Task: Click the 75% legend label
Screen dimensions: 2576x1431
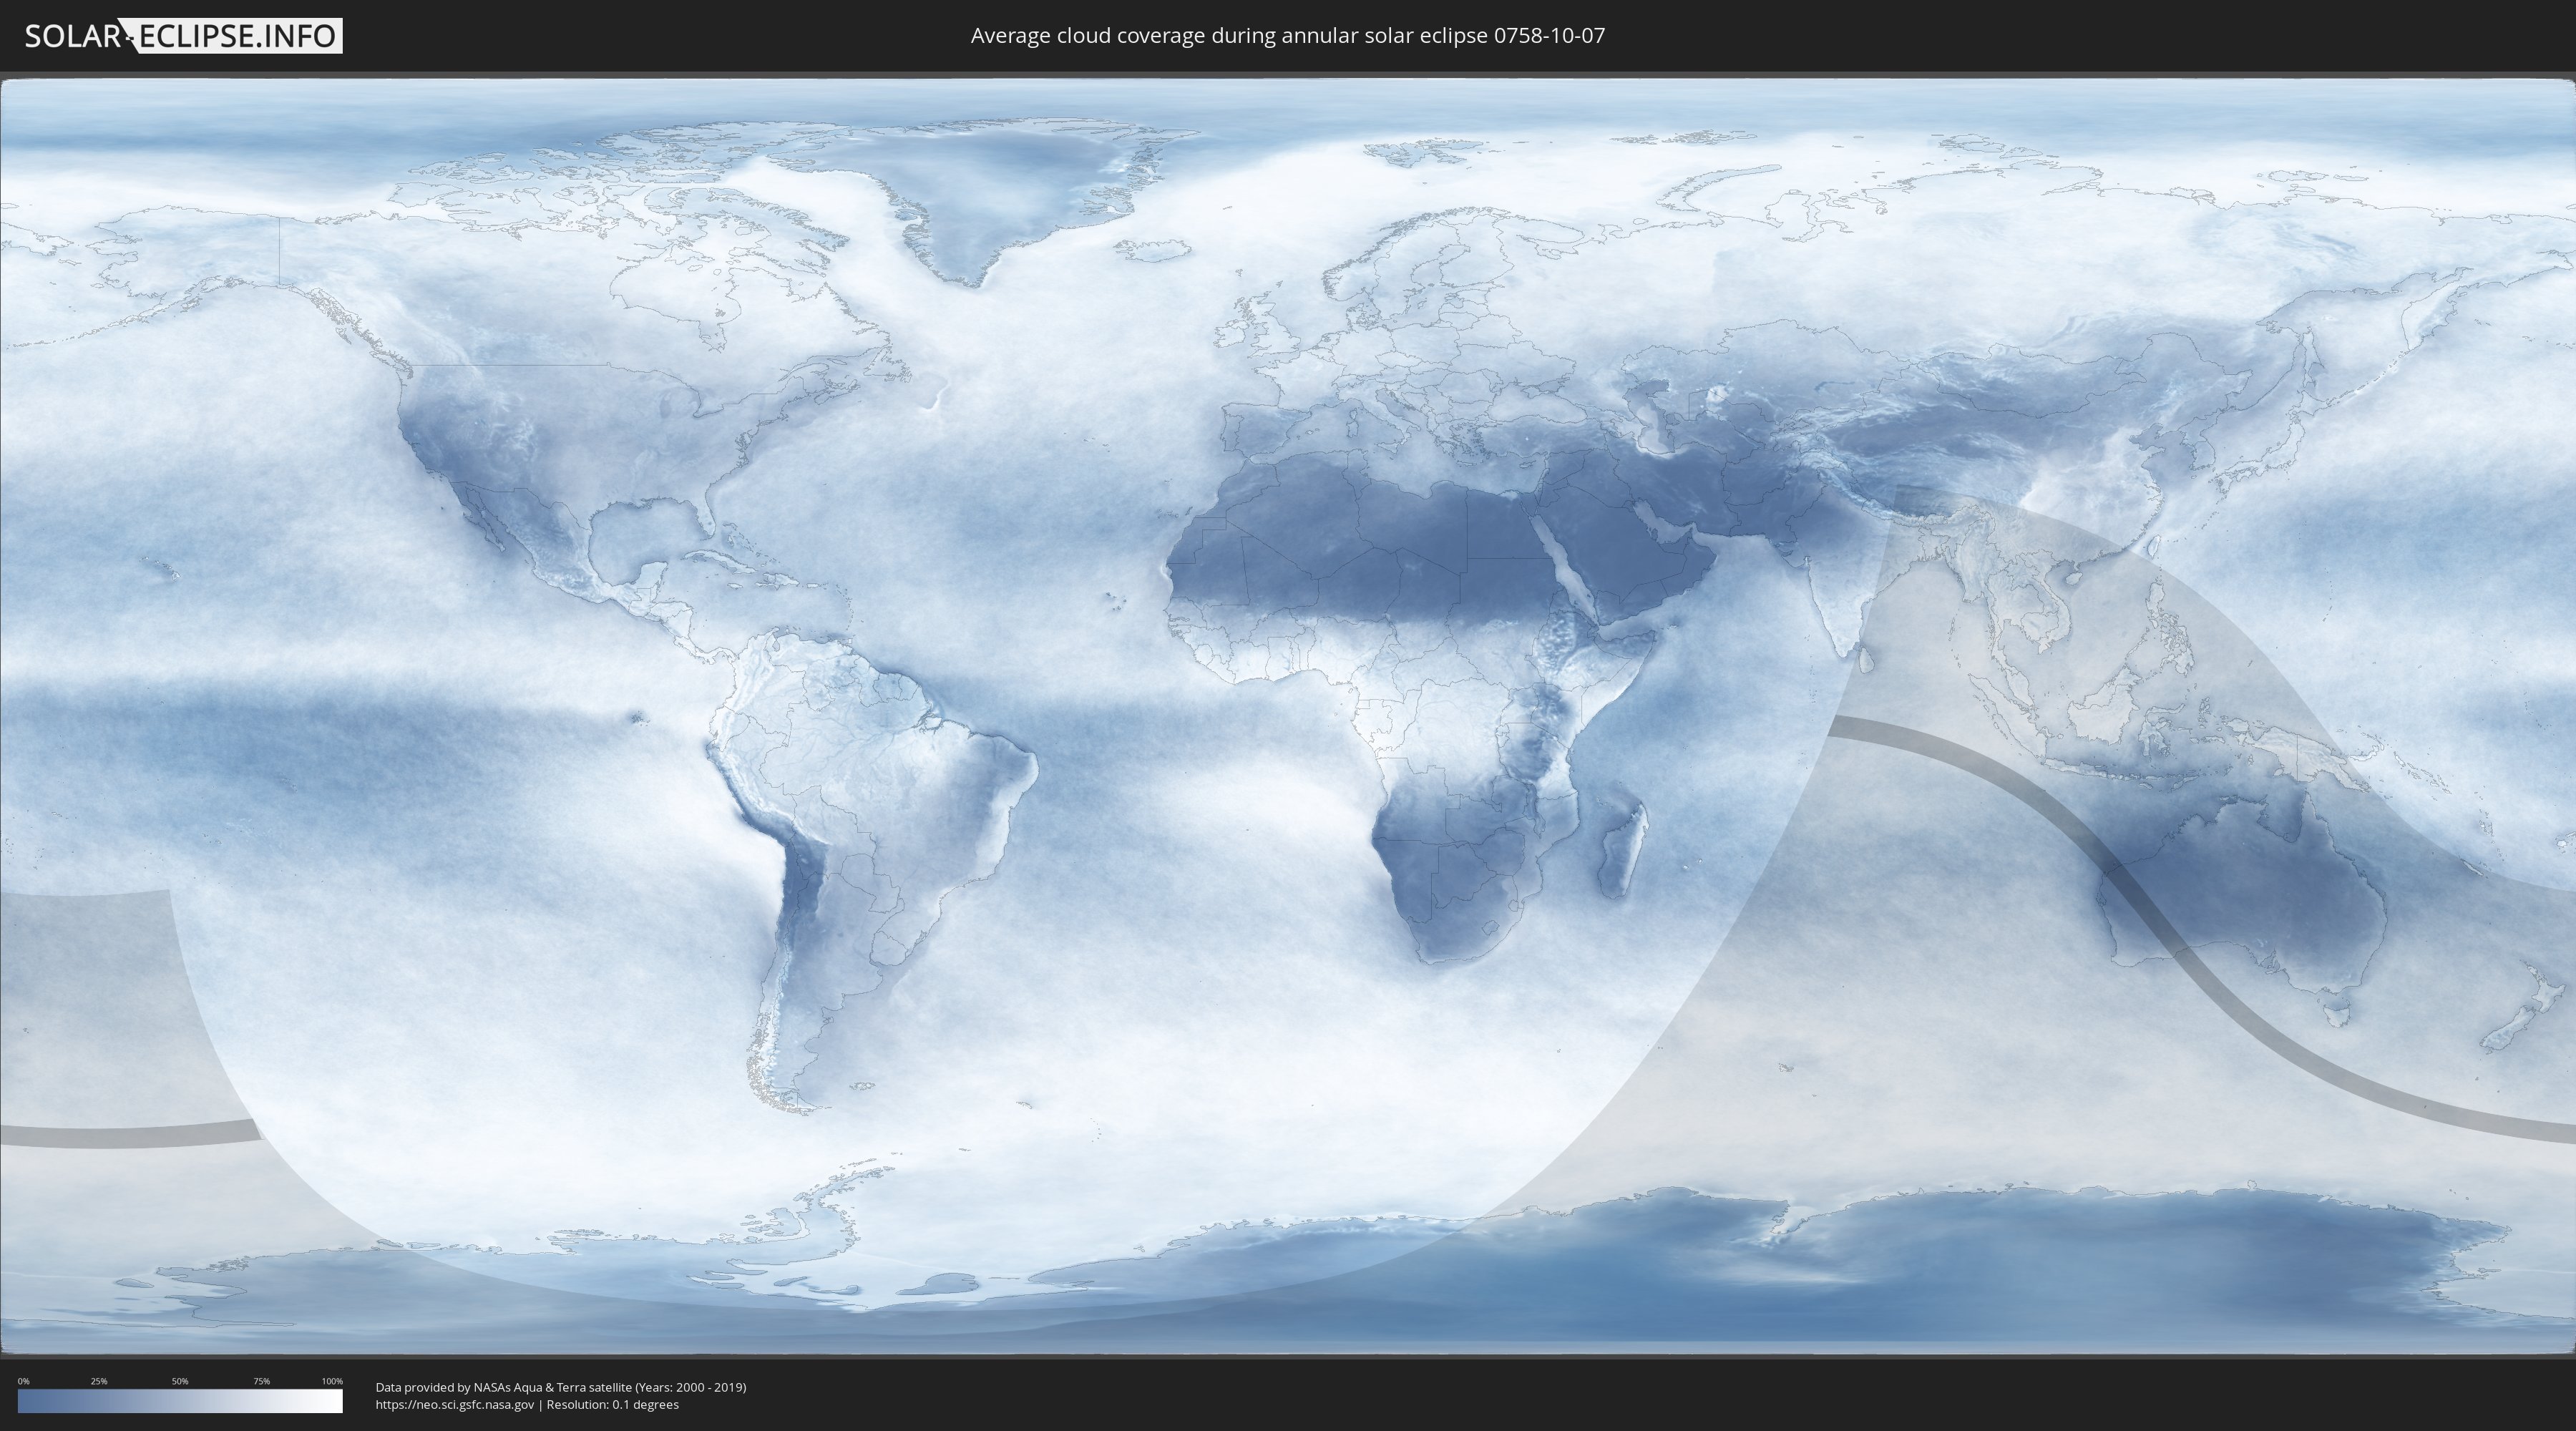Action: [261, 1381]
